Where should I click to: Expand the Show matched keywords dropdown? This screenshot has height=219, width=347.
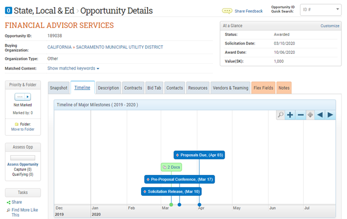[x=74, y=68]
